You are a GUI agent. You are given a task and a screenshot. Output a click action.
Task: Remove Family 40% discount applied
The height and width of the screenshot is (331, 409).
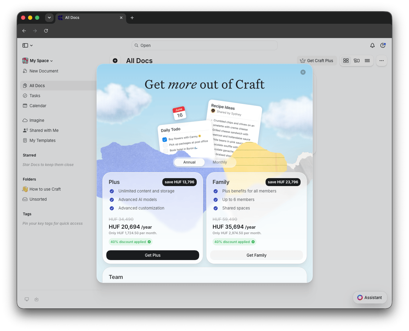tap(253, 242)
